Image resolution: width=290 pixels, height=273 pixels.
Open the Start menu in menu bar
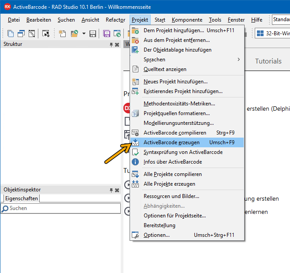click(160, 20)
